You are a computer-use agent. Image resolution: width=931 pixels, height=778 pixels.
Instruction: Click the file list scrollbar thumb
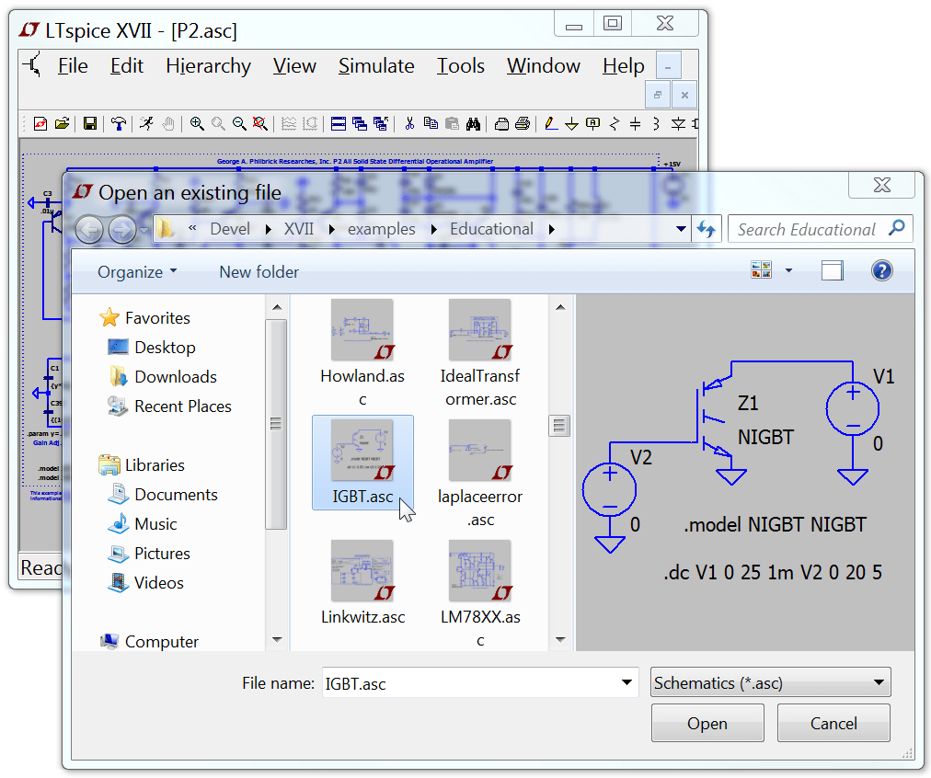(x=558, y=426)
